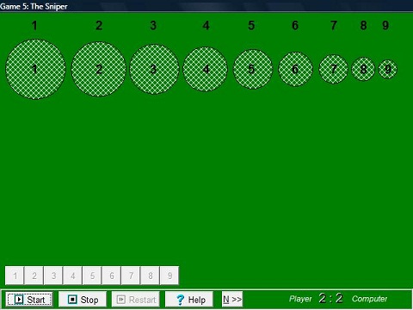Viewport: 413px width, 310px height.
Task: Shoot the largest target circle 1
Action: [35, 69]
